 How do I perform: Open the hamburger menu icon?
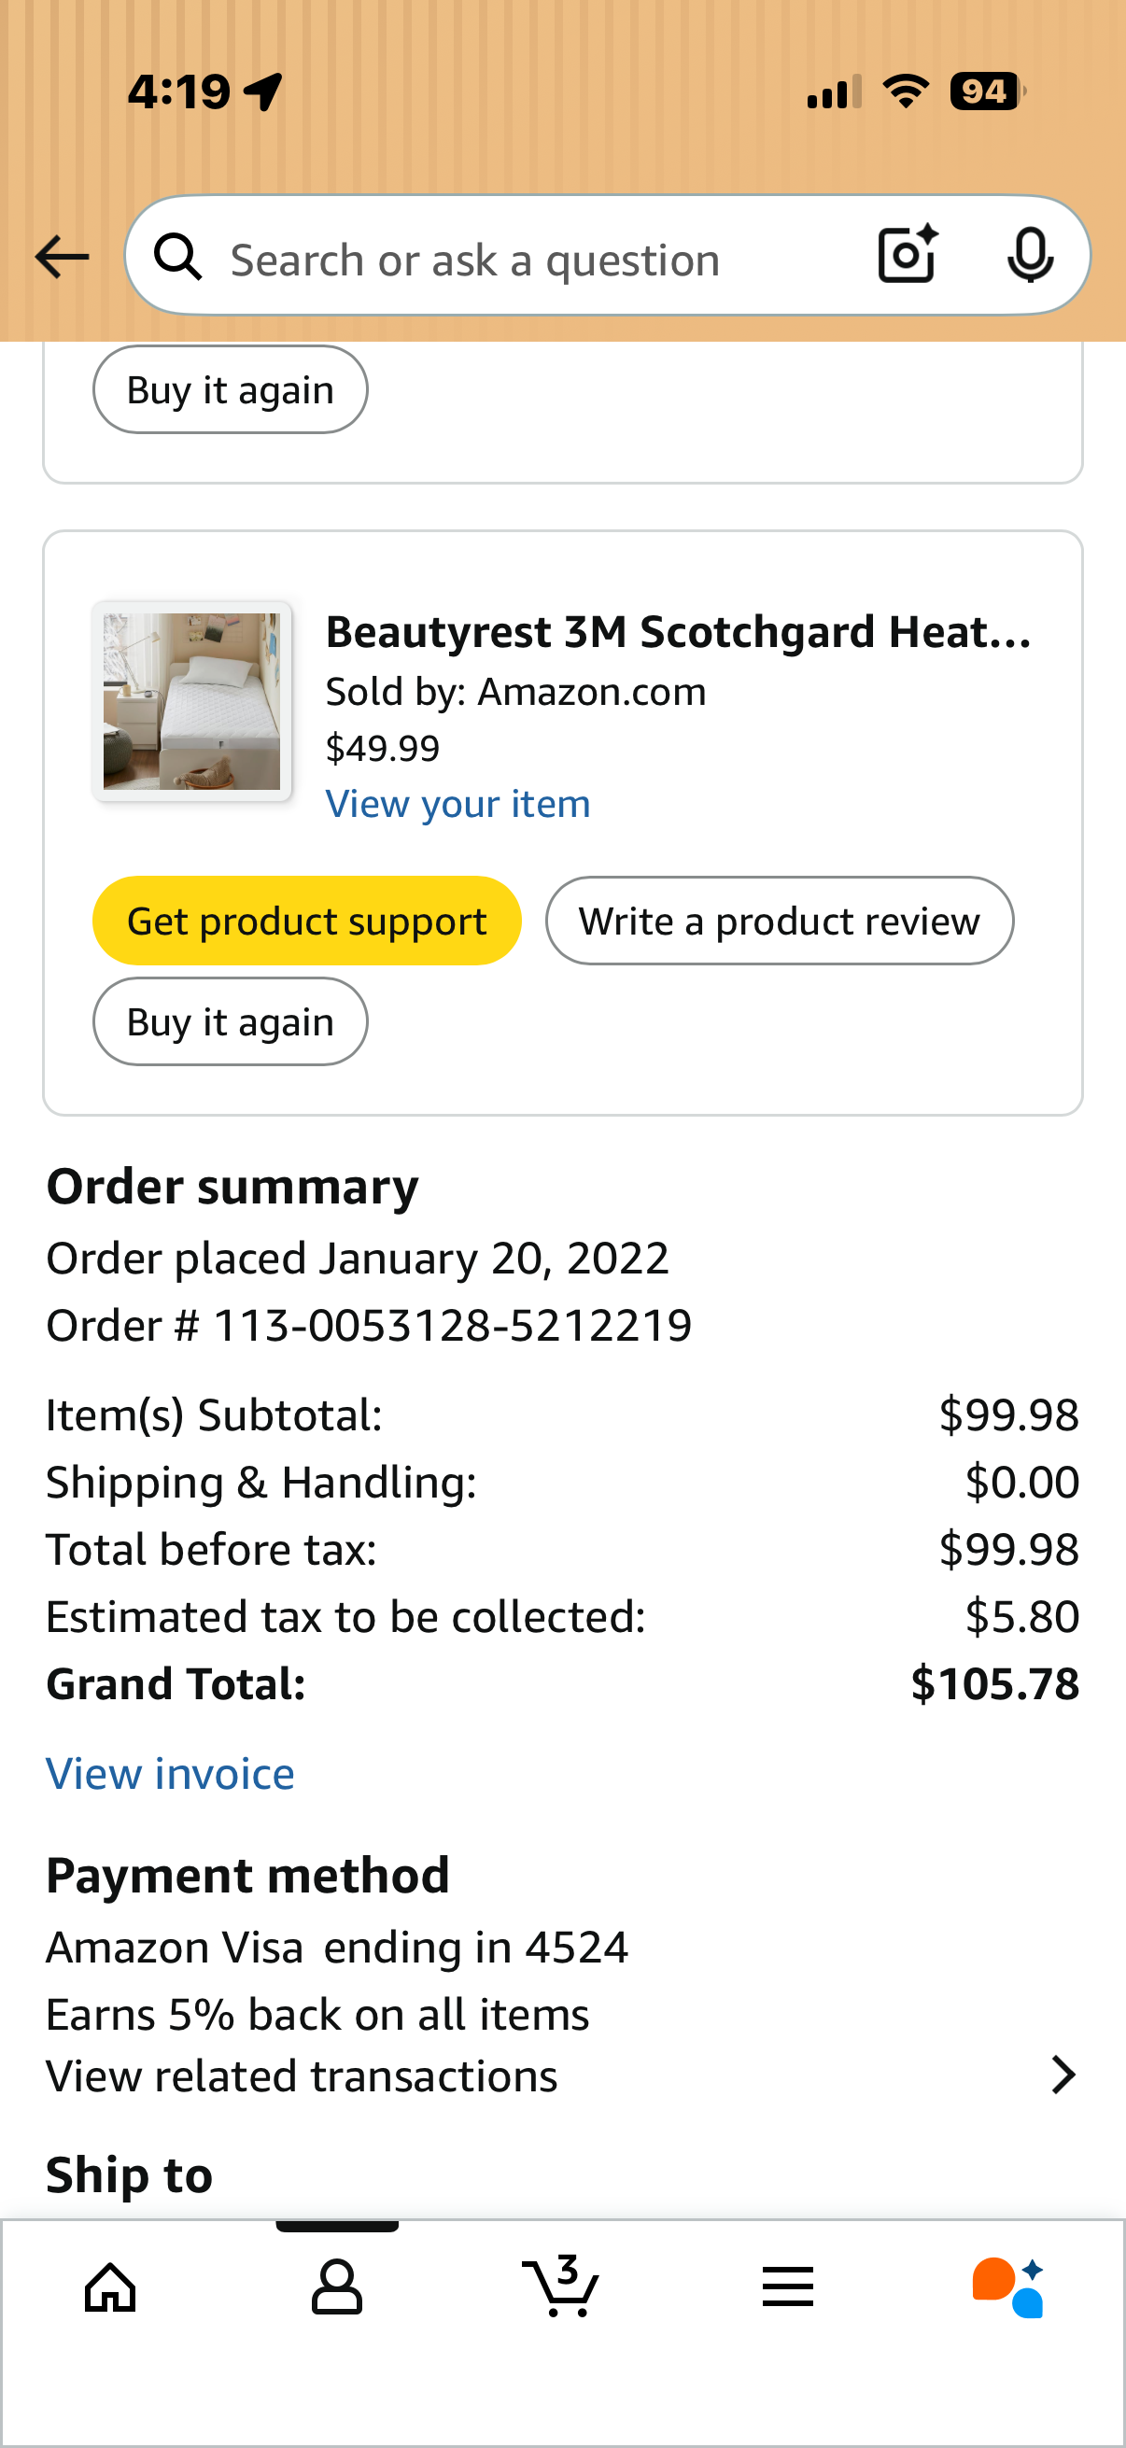(x=788, y=2286)
